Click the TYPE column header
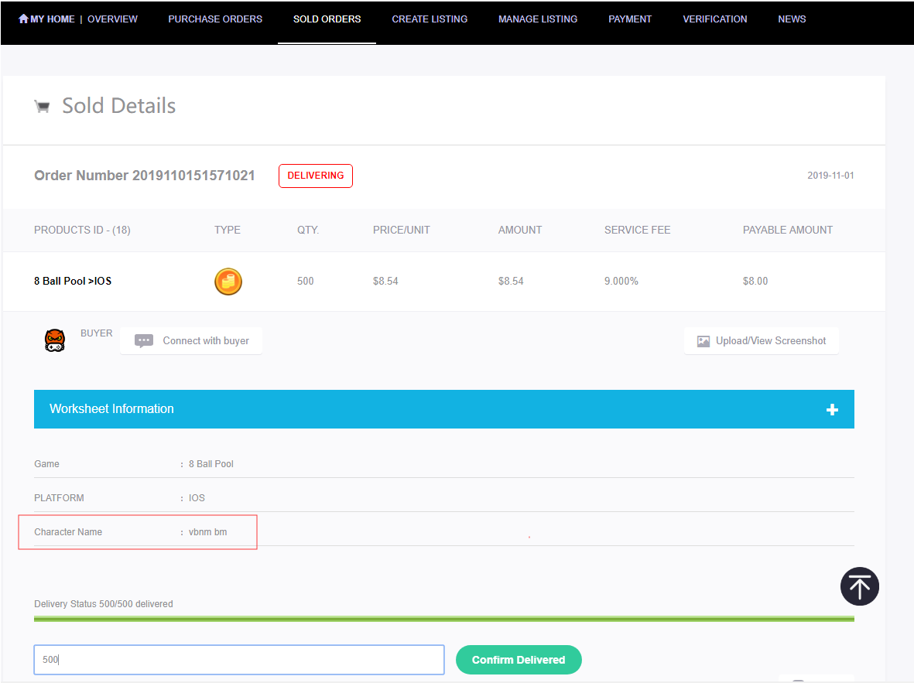 pos(228,231)
